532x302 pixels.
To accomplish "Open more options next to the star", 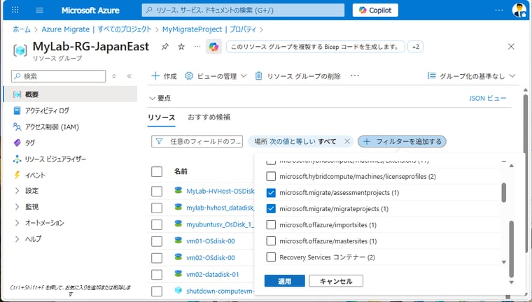I will (x=197, y=46).
